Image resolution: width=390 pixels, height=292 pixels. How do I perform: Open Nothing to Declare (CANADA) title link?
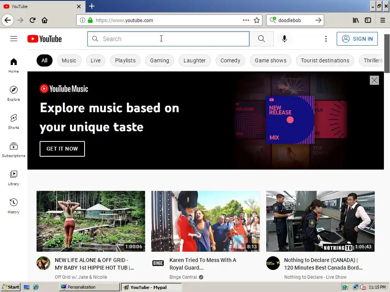pyautogui.click(x=323, y=264)
